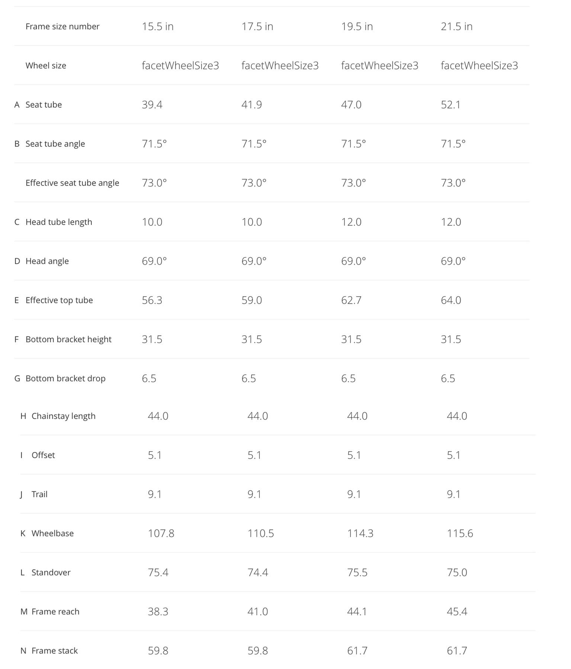Select the Frame reach row label
Viewport: 571px width, 669px height.
55,611
